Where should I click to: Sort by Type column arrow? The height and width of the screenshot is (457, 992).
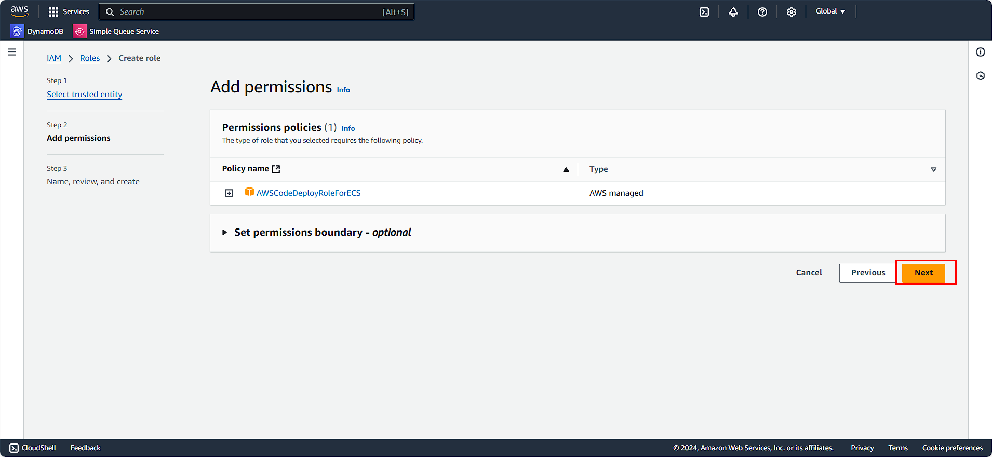click(x=934, y=170)
